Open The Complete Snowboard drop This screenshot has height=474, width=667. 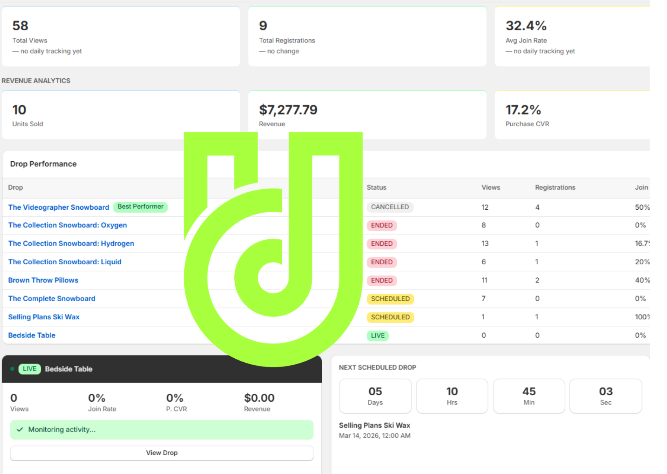click(x=52, y=299)
